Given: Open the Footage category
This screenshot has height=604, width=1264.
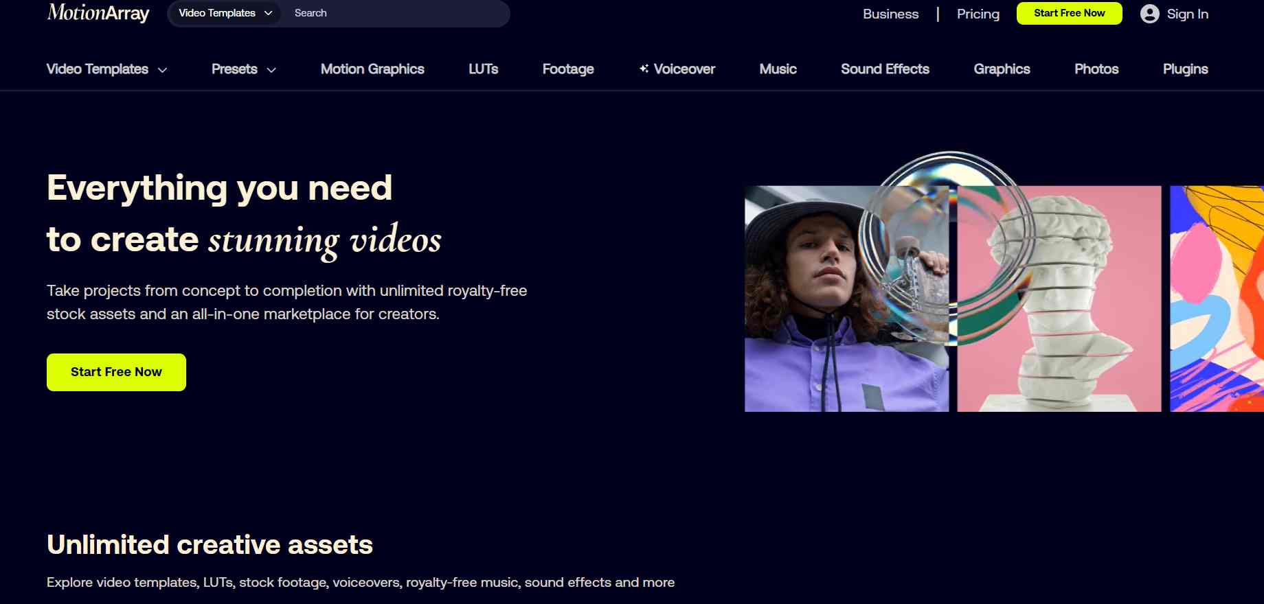Looking at the screenshot, I should pyautogui.click(x=568, y=69).
